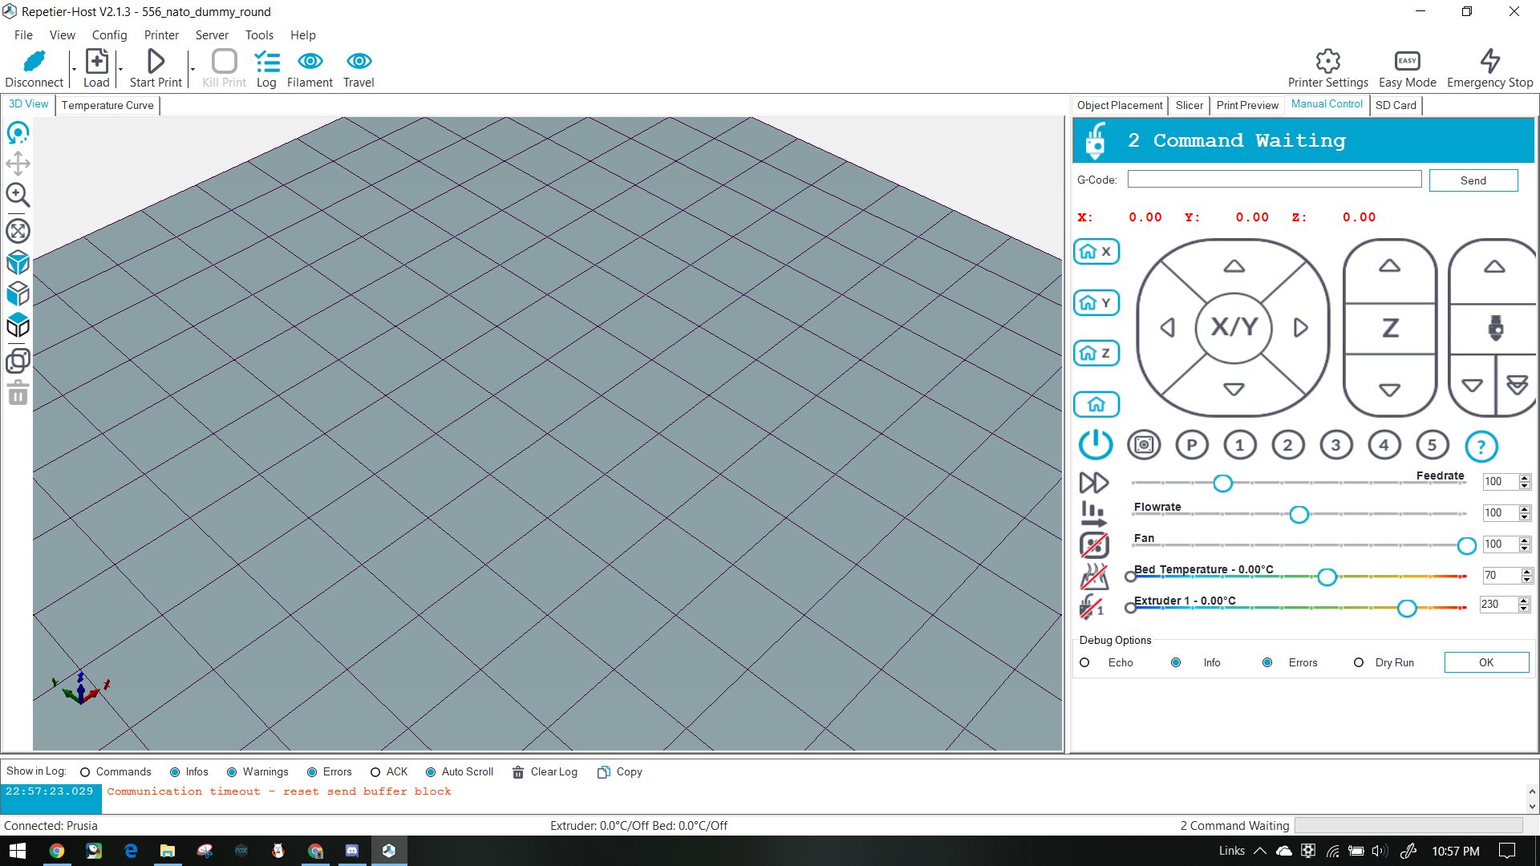The width and height of the screenshot is (1540, 866).
Task: Click the Flowrate slider handle
Action: 1299,515
